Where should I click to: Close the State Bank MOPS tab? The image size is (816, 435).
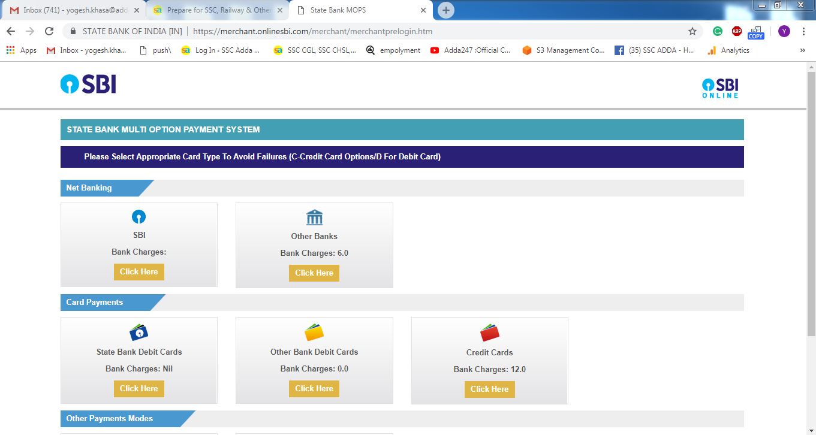tap(423, 10)
